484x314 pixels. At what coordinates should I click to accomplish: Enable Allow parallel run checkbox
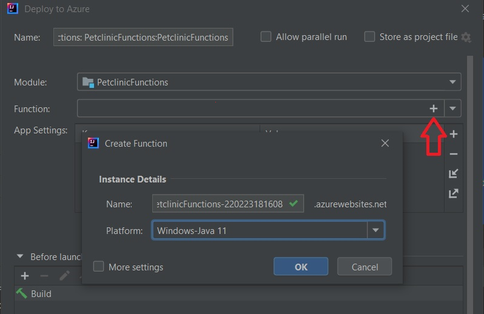click(266, 37)
